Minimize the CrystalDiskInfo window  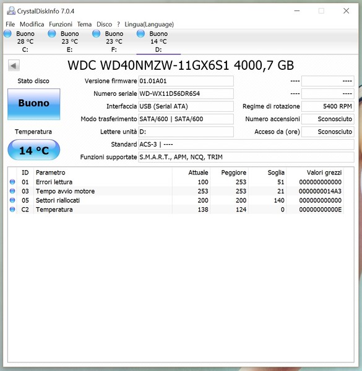tap(297, 11)
